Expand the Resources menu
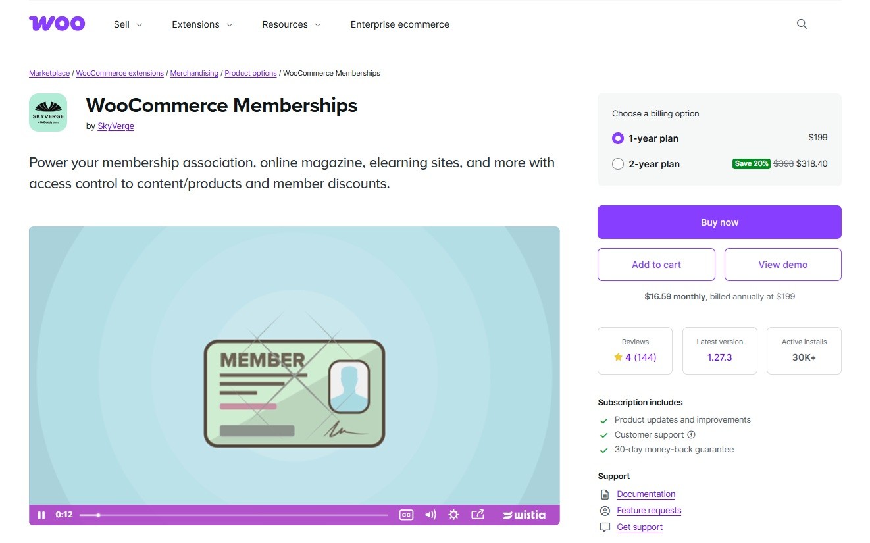Screen dimensions: 870x543 point(291,24)
